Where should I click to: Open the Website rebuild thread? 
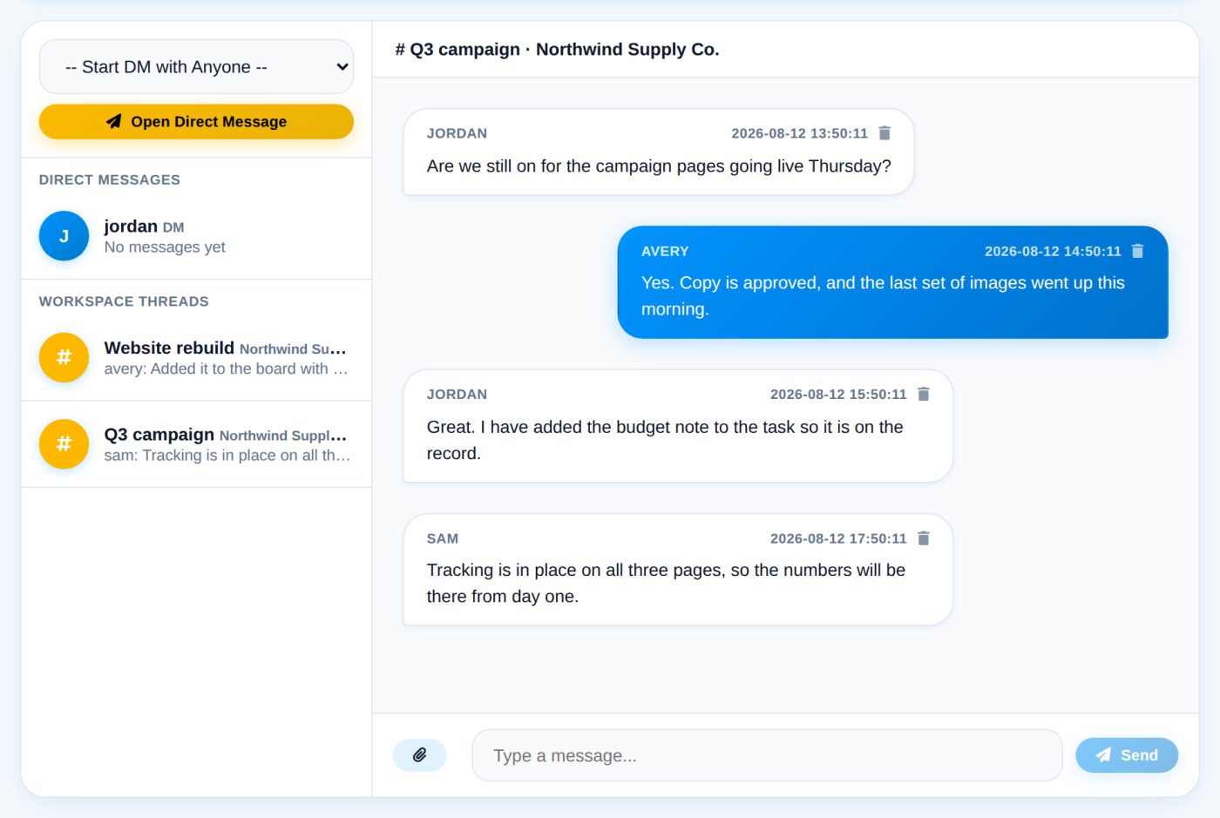(x=196, y=357)
